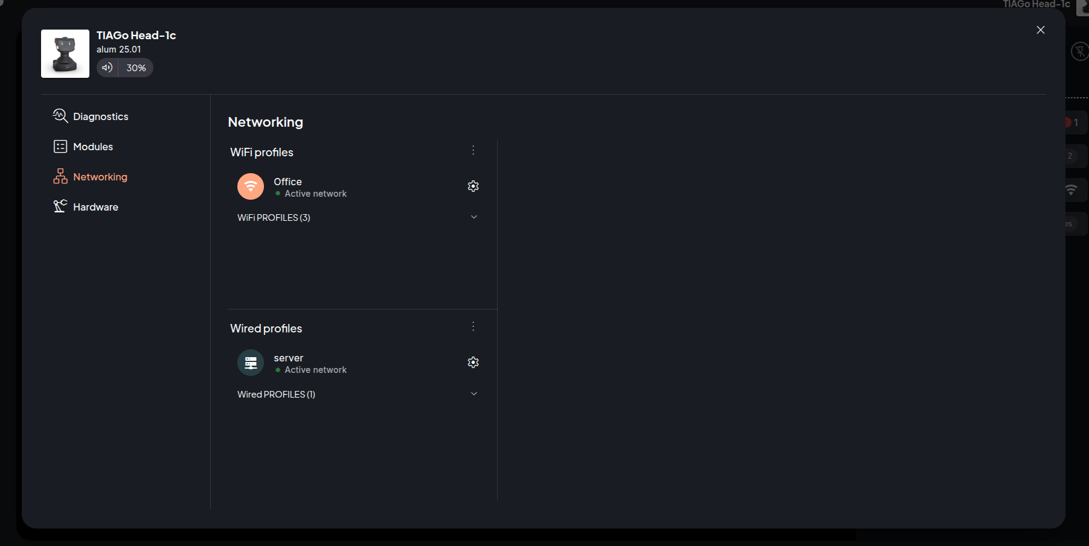Open the Hardware robot arm icon
1089x546 pixels.
(60, 206)
